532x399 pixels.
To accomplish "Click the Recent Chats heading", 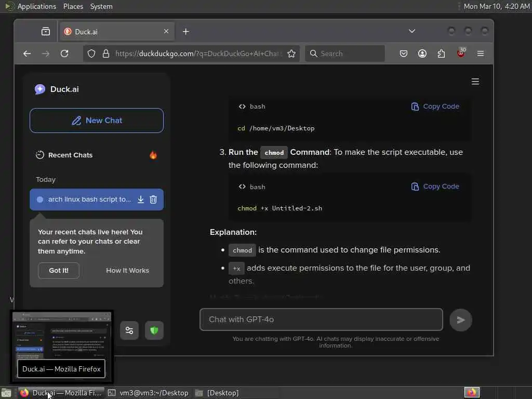I will (70, 155).
